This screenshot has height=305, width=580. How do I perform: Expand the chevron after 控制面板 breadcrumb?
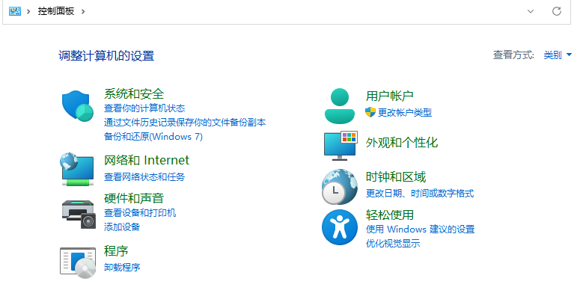click(83, 11)
